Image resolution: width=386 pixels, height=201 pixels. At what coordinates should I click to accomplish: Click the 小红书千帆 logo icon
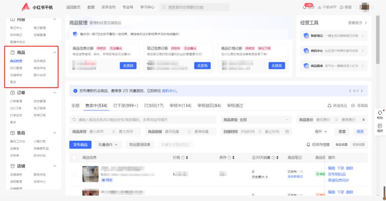[25, 7]
